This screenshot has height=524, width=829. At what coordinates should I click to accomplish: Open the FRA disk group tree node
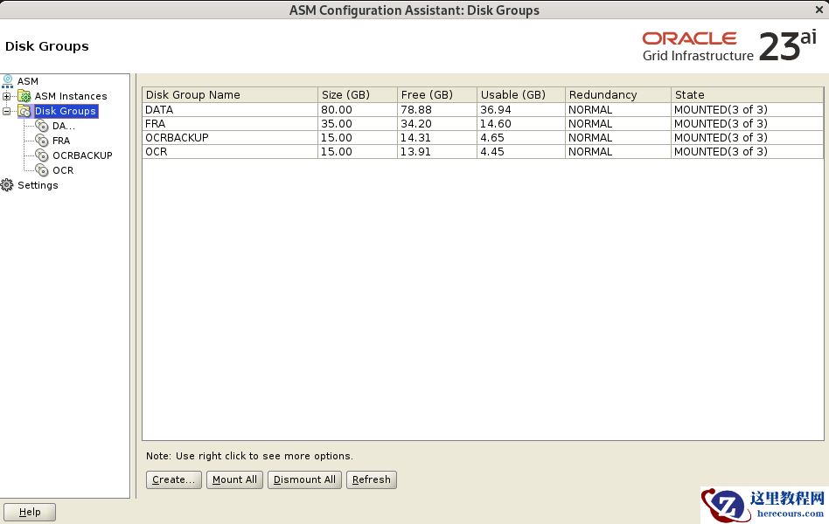61,141
